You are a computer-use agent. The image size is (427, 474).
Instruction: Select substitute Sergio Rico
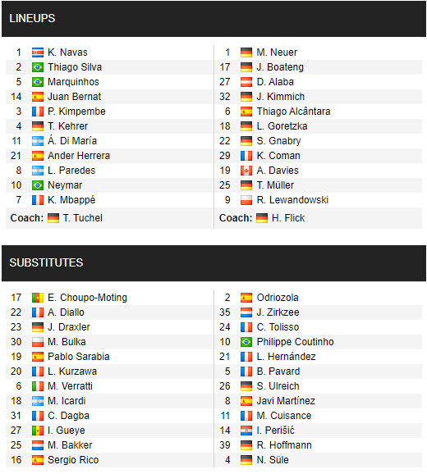tap(73, 460)
